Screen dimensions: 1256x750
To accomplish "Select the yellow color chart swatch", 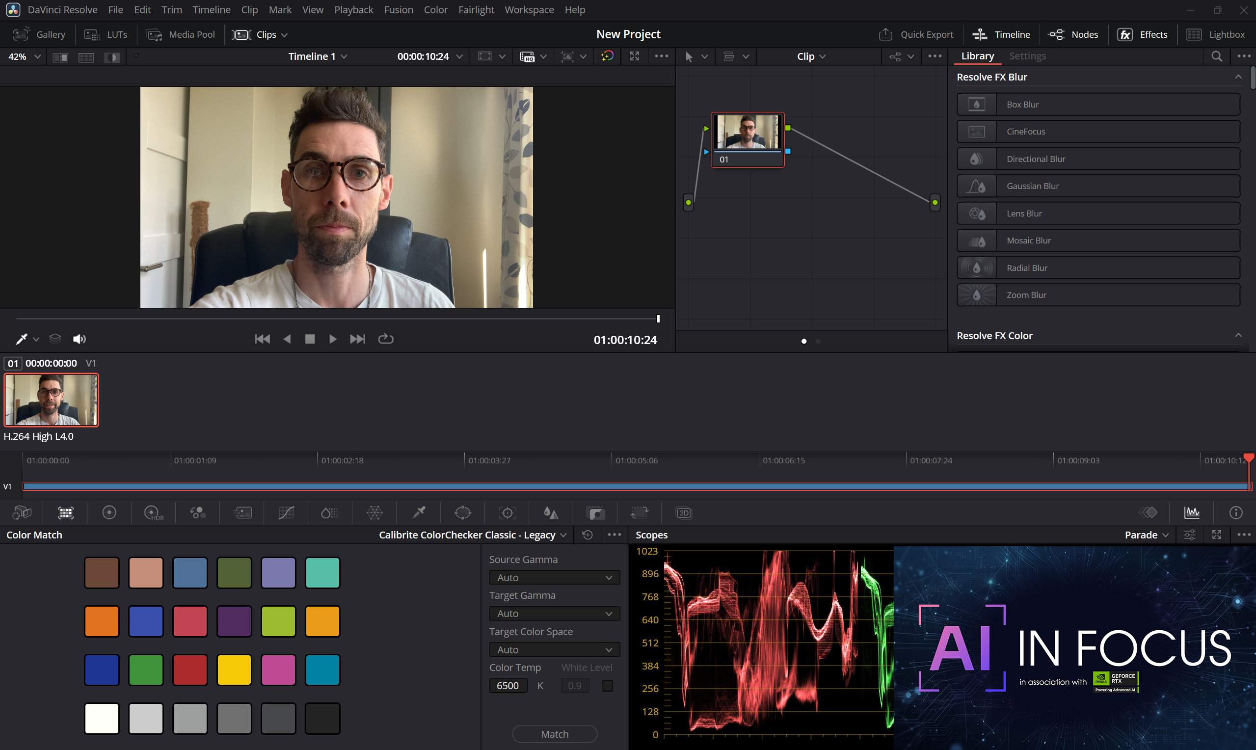I will (x=234, y=670).
